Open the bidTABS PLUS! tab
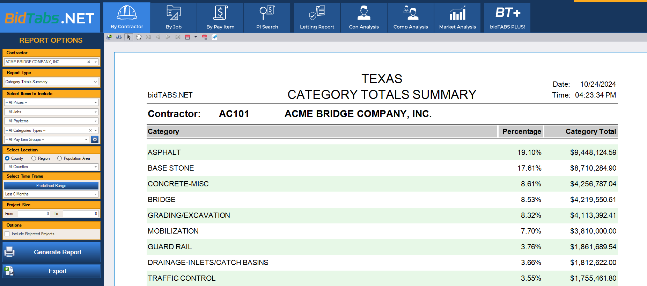 [507, 18]
